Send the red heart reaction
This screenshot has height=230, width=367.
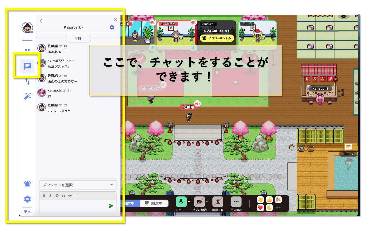coord(260,208)
